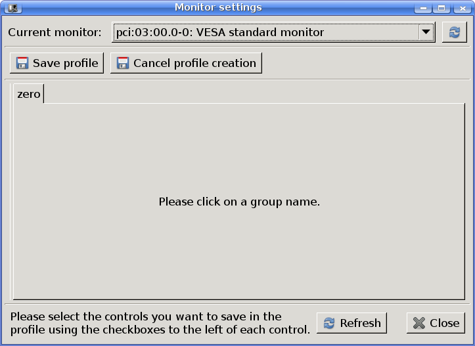Click the 'Current monitor:' label

point(55,32)
